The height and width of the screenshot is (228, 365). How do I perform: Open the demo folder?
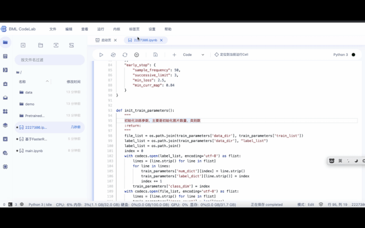pos(50,104)
